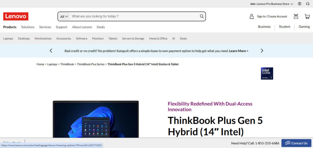This screenshot has width=313, height=148.
Task: Open the About Lenovo menu
Action: 82,27
